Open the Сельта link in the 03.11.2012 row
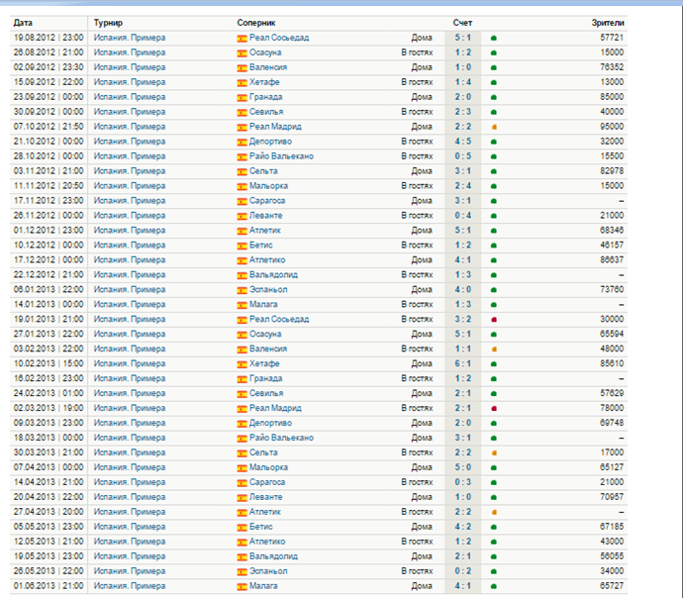This screenshot has width=683, height=598. [x=263, y=171]
